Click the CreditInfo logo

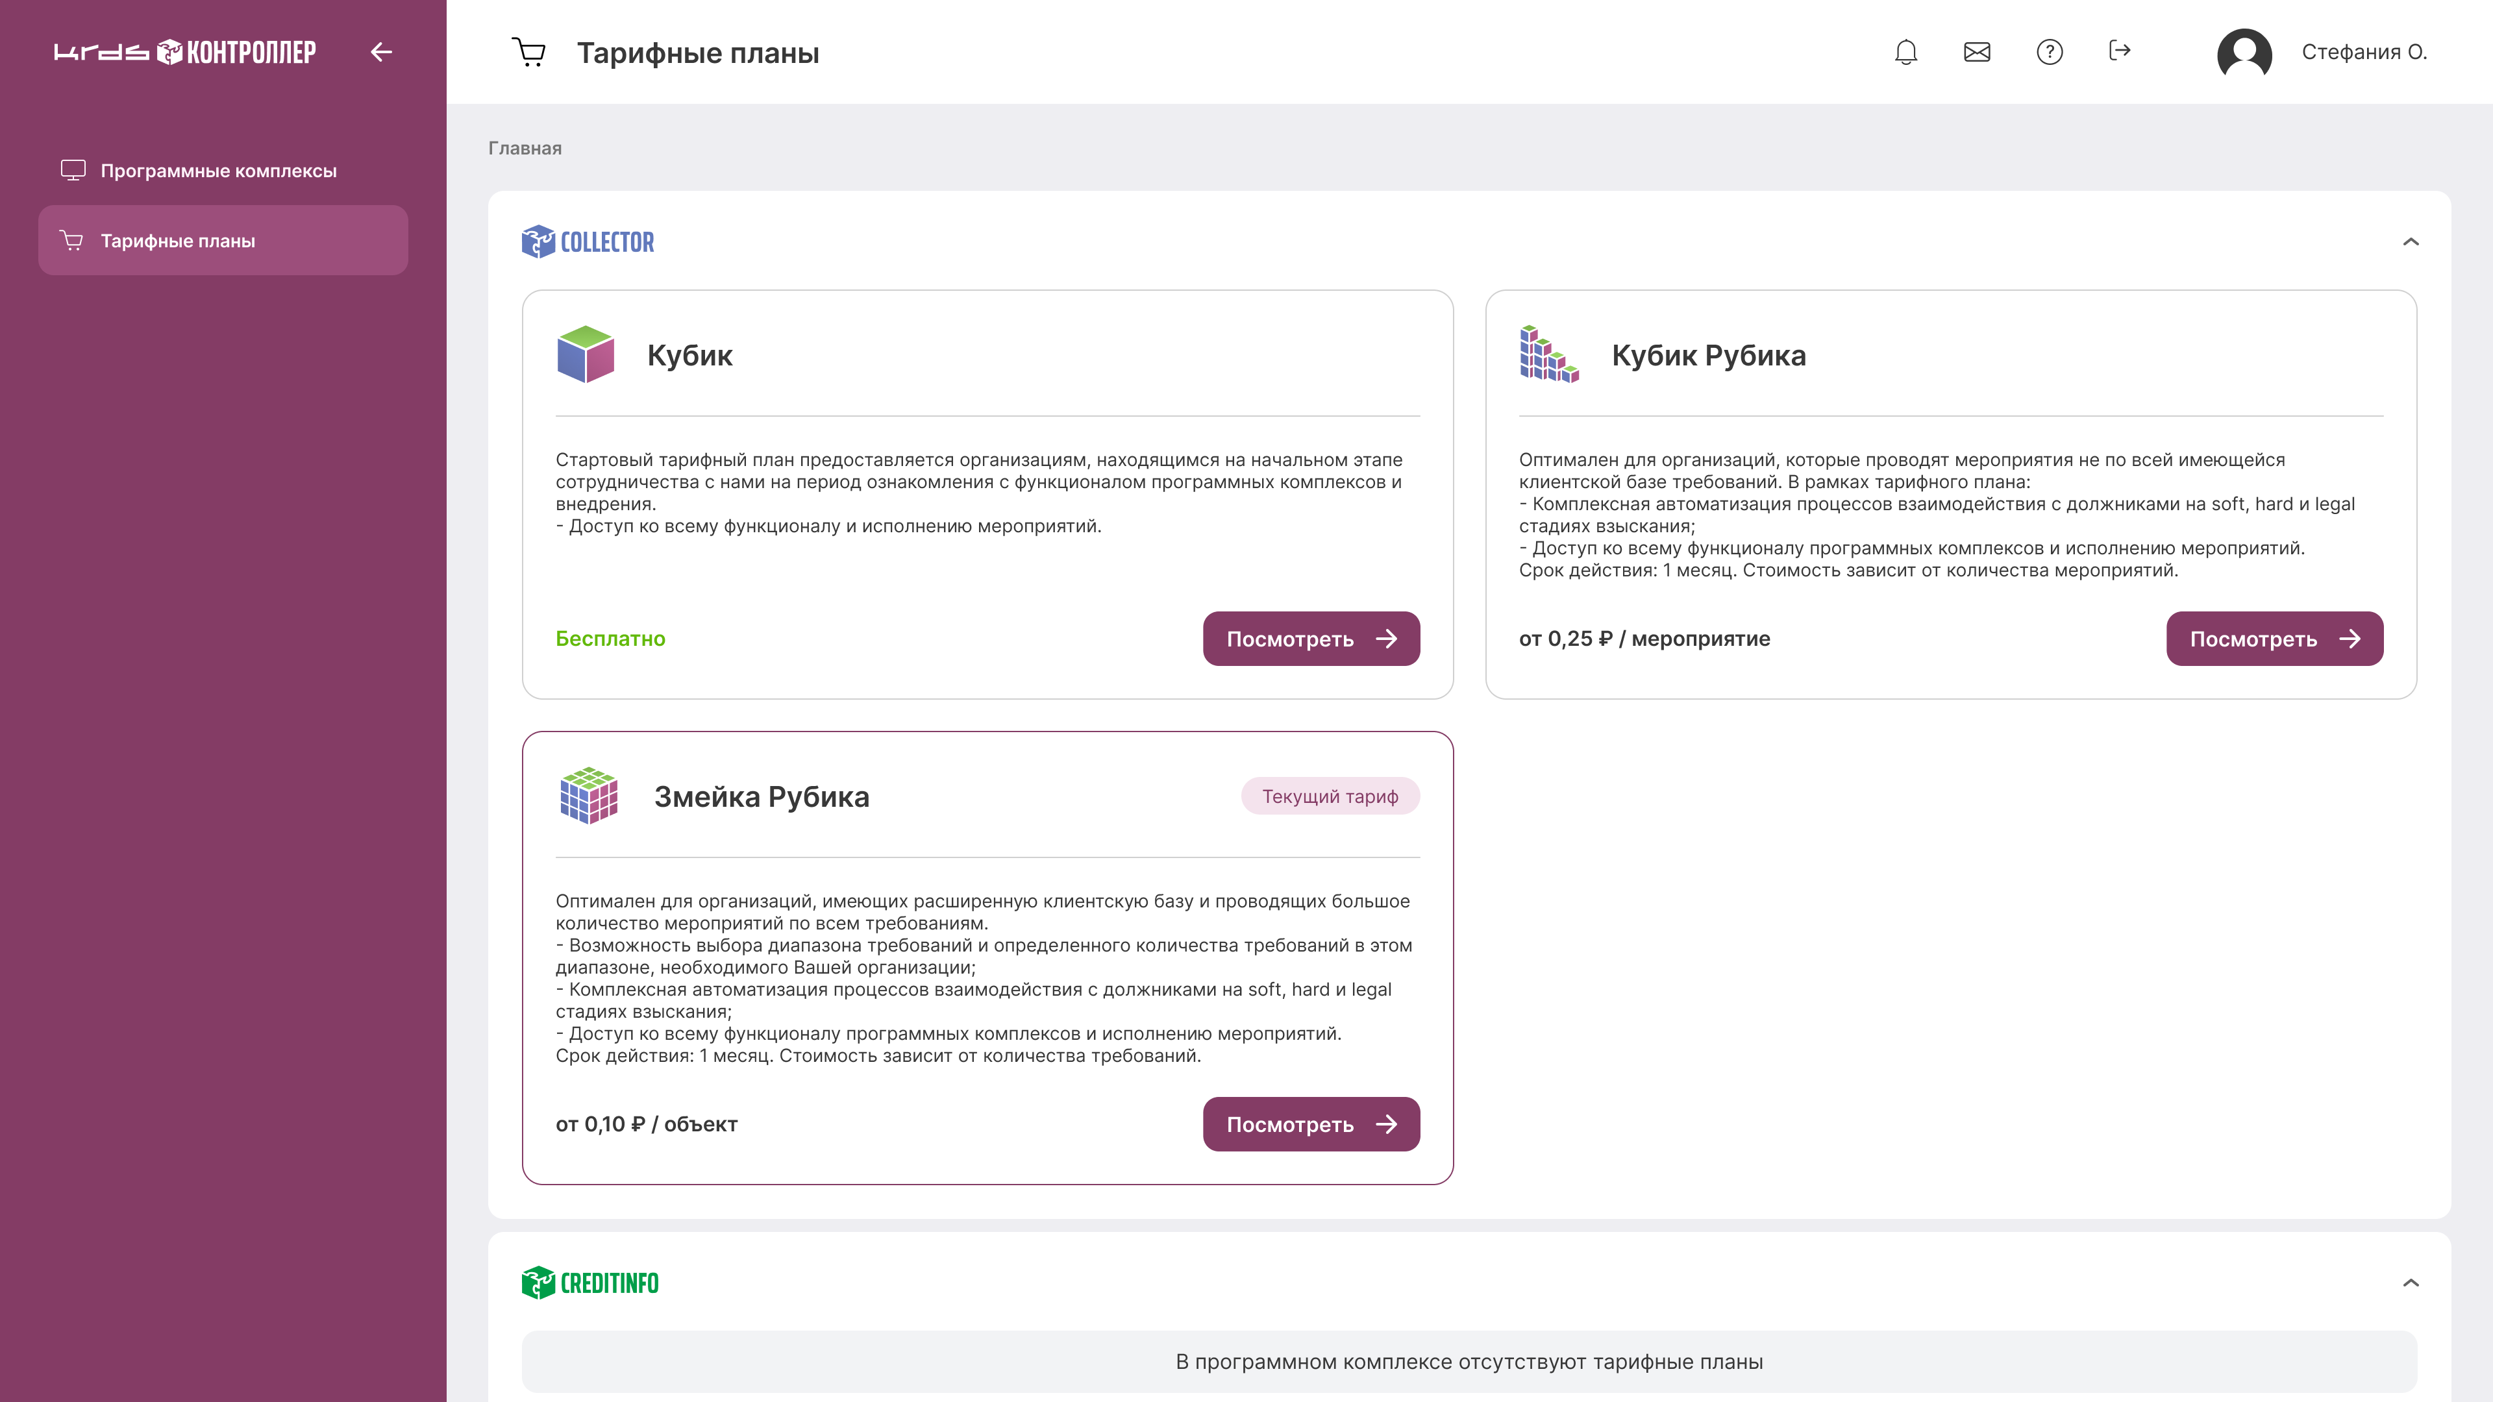click(x=589, y=1283)
